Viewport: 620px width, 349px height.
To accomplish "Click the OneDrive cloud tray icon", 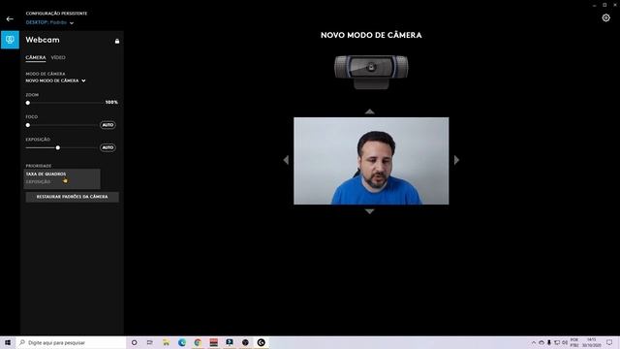I will 542,342.
